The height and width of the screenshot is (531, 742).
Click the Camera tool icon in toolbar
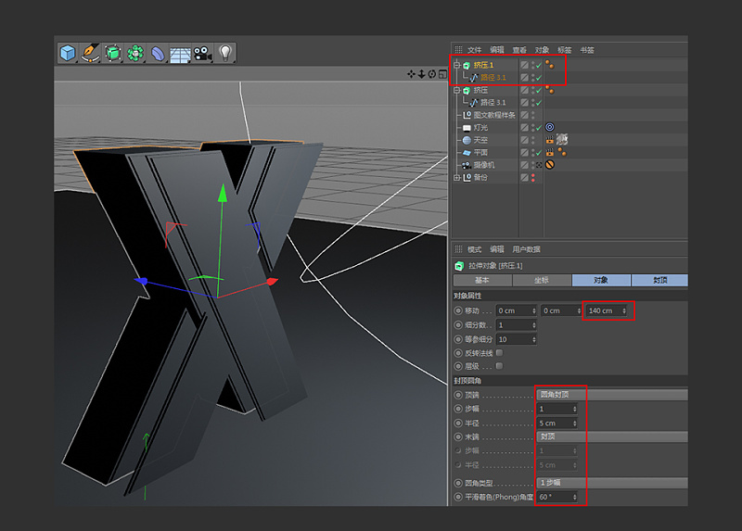pyautogui.click(x=201, y=53)
